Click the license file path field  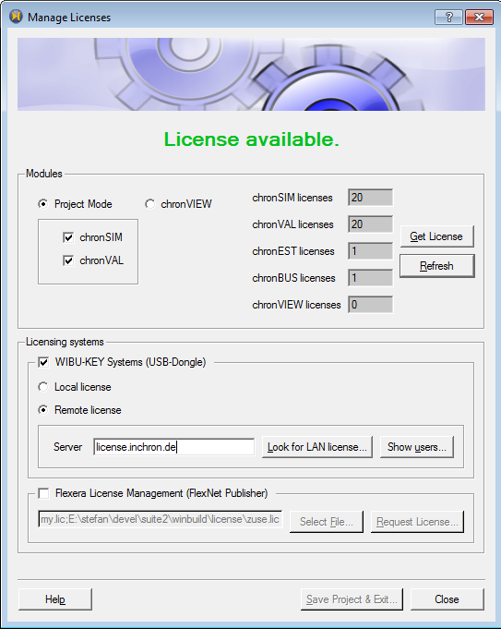(161, 519)
